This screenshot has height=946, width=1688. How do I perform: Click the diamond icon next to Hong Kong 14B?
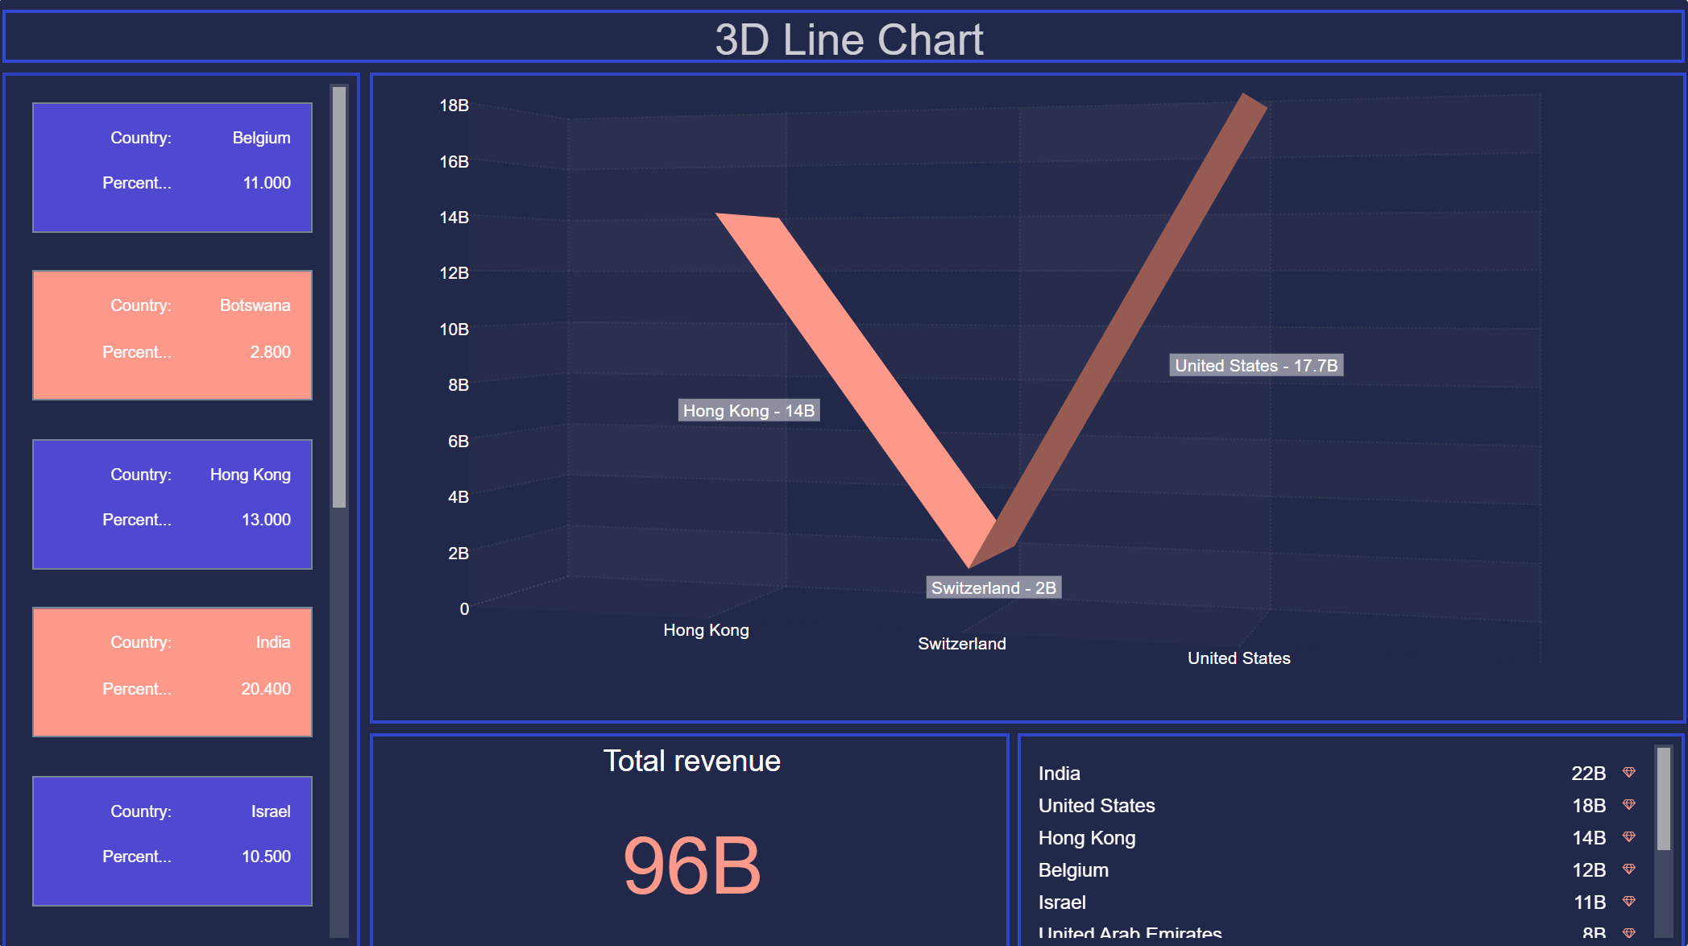[1628, 837]
